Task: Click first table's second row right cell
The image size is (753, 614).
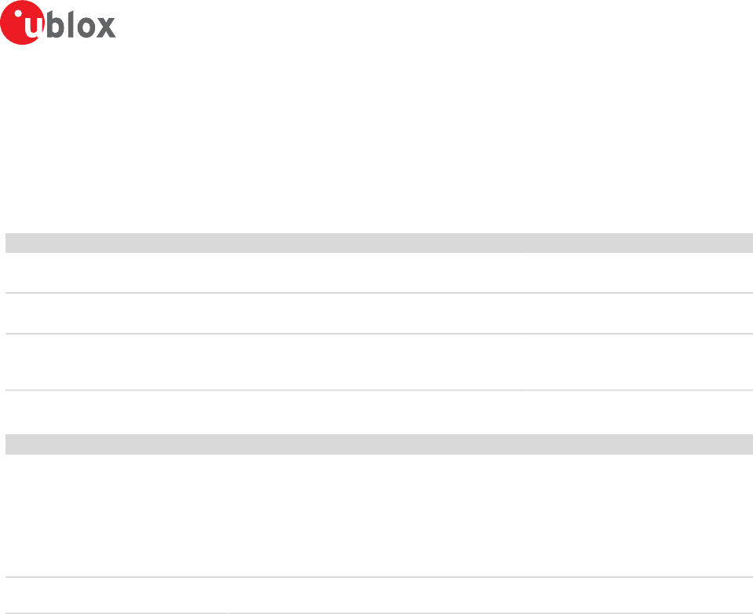Action: [639, 313]
